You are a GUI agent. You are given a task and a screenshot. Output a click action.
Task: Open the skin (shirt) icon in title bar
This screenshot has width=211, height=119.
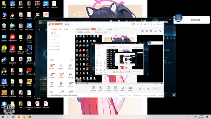tap(148, 24)
